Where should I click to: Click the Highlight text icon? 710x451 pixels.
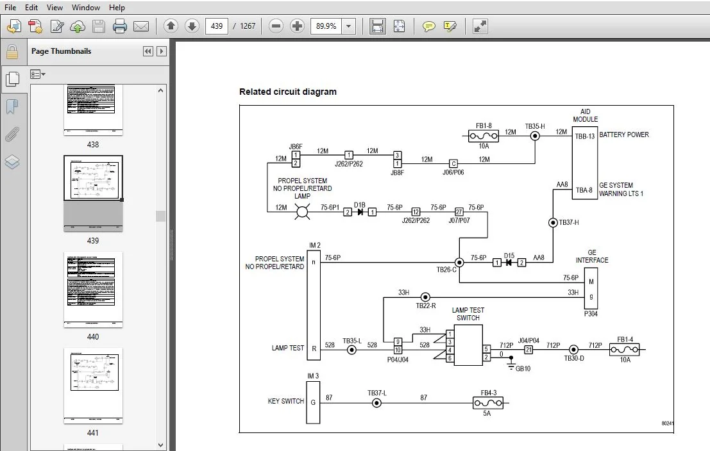[450, 26]
